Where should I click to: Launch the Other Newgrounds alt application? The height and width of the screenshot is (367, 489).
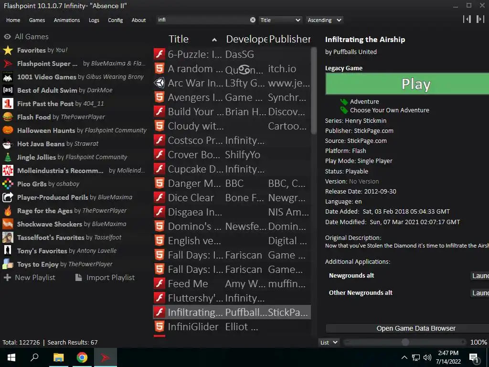click(x=479, y=293)
